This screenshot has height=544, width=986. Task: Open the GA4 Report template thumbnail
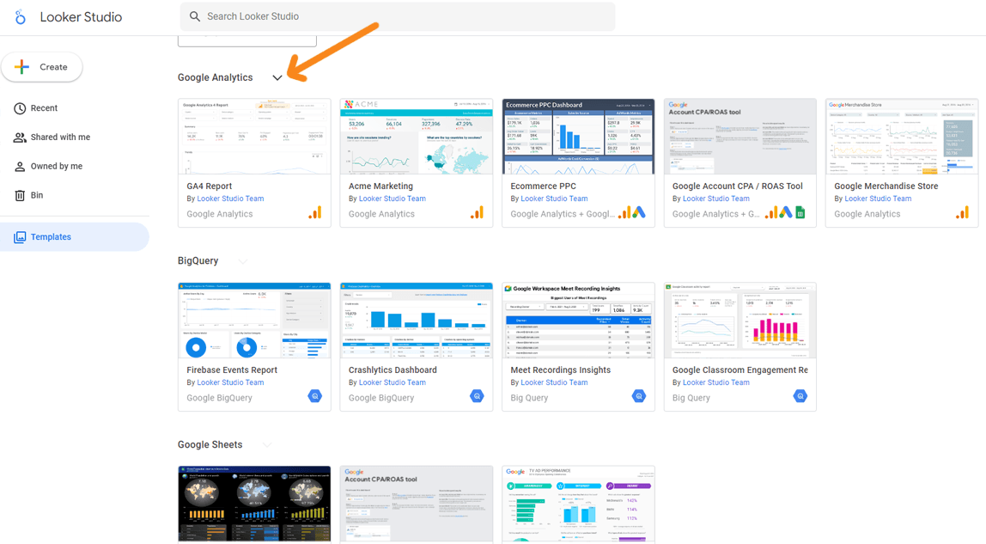point(254,136)
